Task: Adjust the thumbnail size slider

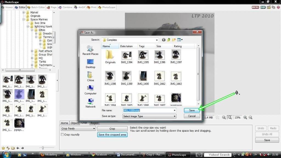Action: (43, 148)
